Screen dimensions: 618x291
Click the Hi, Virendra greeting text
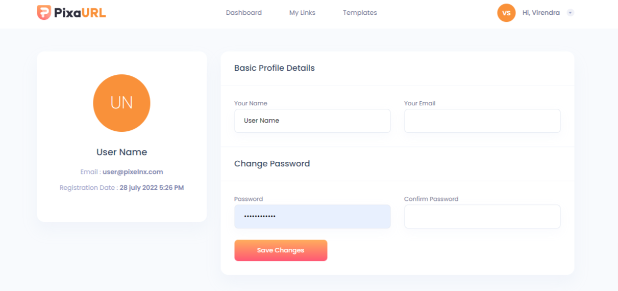coord(541,13)
